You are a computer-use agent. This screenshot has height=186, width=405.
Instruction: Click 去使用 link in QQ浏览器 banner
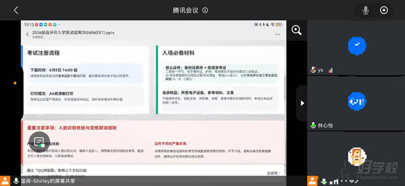[273, 173]
